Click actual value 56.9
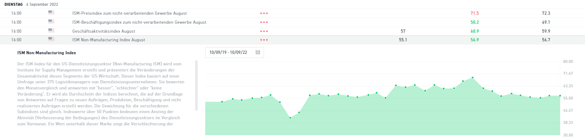 [x=475, y=40]
